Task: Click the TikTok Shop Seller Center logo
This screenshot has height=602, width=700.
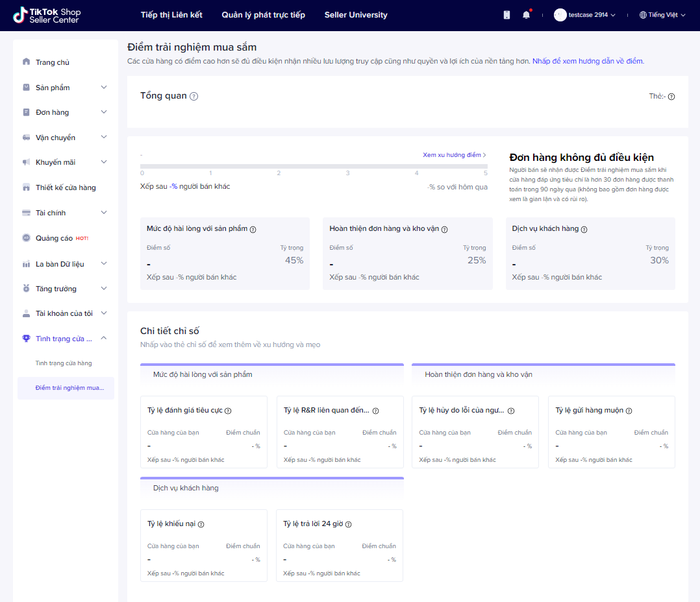Action: (x=47, y=15)
